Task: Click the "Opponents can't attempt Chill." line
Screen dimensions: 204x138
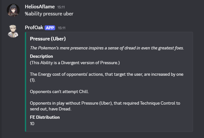Action: pos(59,92)
